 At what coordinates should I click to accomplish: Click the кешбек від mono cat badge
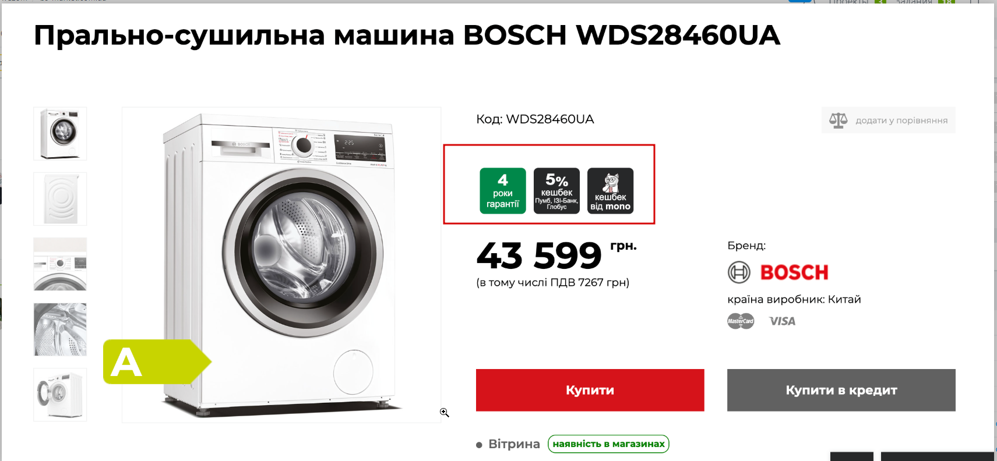coord(610,191)
